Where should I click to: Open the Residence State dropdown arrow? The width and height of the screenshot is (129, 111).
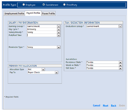(120, 62)
